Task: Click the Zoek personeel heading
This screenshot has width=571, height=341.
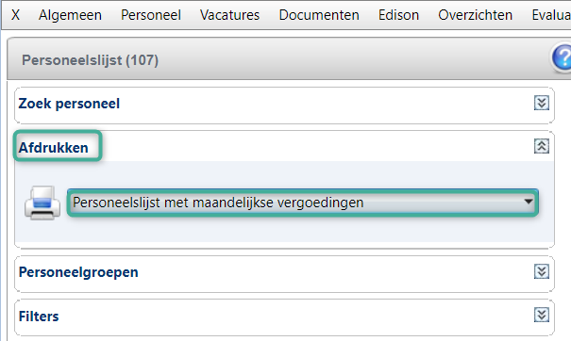Action: [69, 104]
